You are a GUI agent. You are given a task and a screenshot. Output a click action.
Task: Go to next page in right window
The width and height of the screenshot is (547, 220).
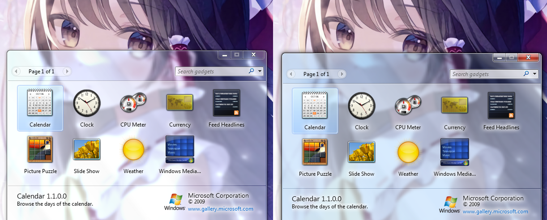click(342, 74)
